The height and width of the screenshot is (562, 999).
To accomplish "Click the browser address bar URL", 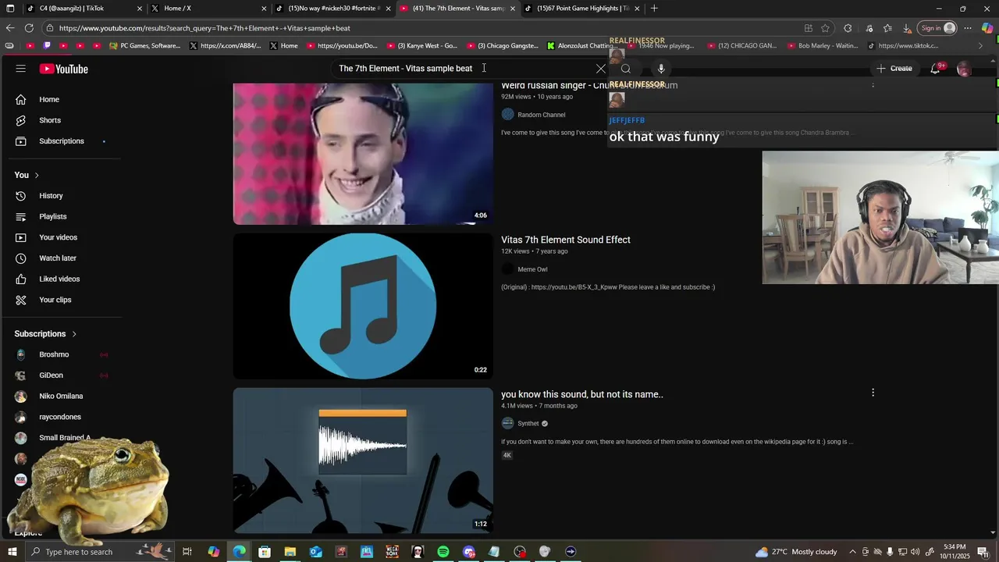I will (204, 28).
